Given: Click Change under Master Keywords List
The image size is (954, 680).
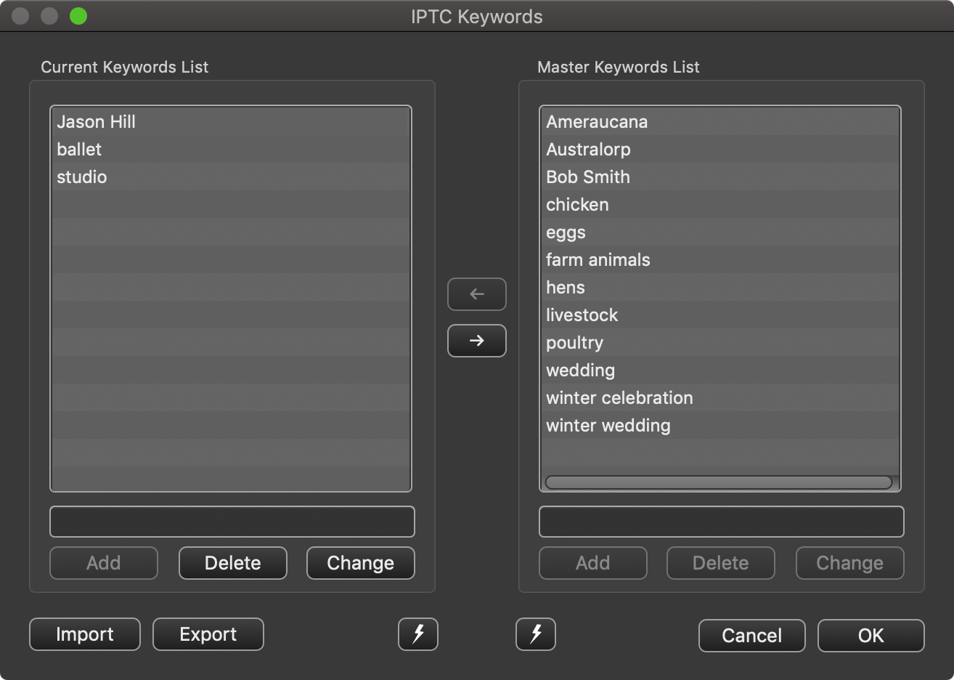Looking at the screenshot, I should point(850,563).
